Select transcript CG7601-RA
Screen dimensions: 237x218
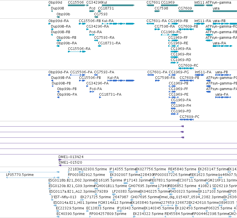pos(150,24)
